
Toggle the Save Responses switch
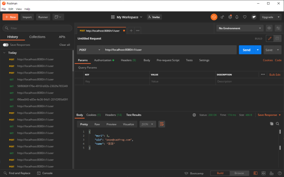point(6,45)
